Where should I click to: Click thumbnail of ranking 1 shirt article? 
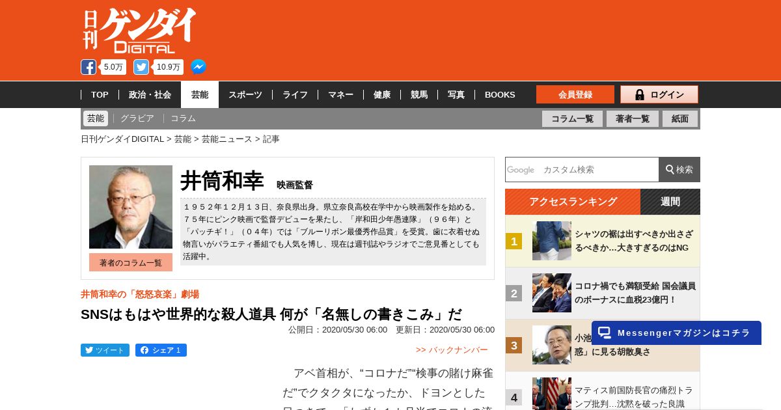point(552,241)
